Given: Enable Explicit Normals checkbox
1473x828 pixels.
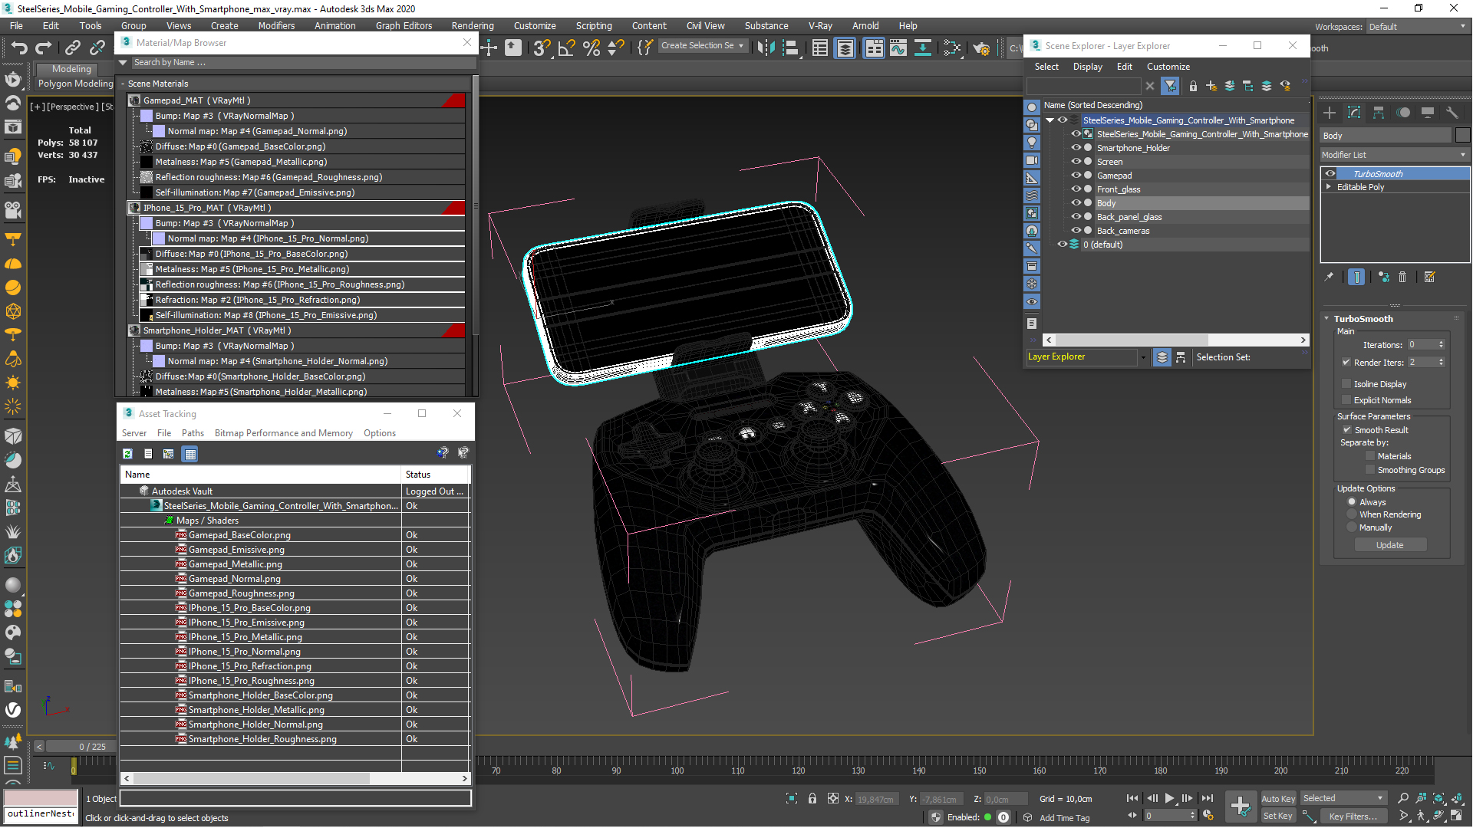Looking at the screenshot, I should (x=1346, y=399).
